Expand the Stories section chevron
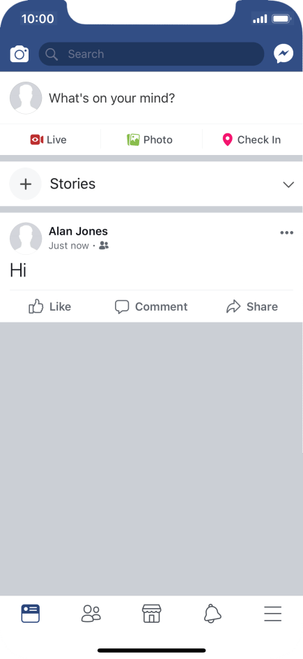The width and height of the screenshot is (303, 659). coord(288,184)
